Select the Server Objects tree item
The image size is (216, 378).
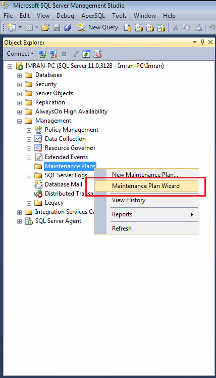click(54, 93)
